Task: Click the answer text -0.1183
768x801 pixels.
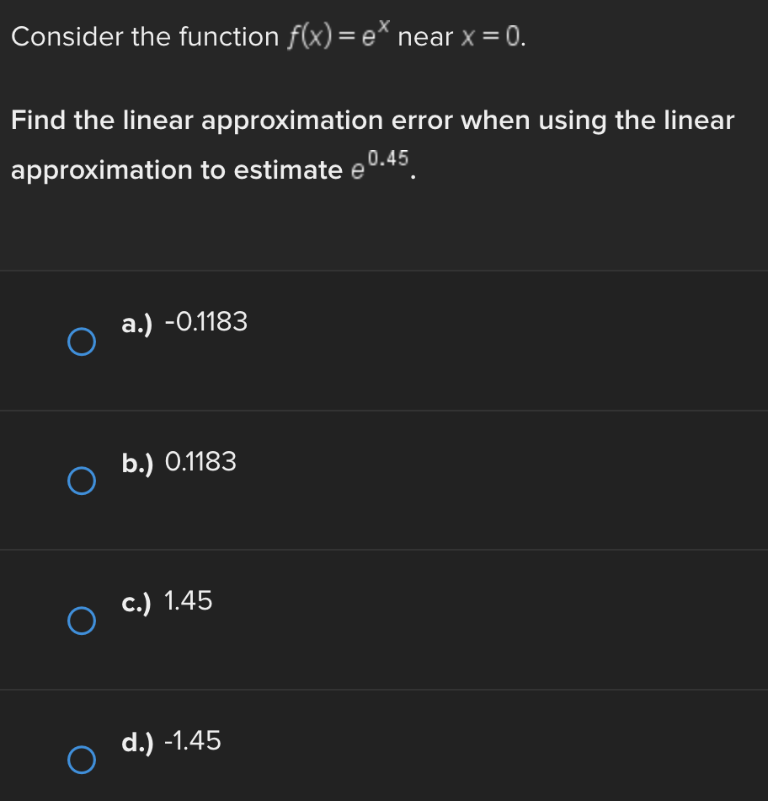Action: click(208, 322)
